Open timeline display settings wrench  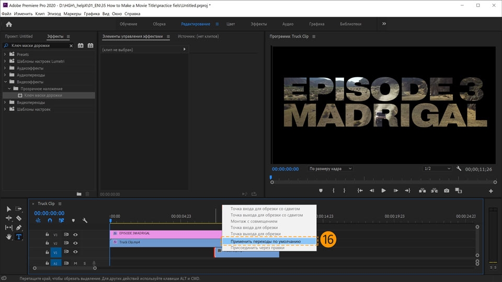click(x=85, y=221)
